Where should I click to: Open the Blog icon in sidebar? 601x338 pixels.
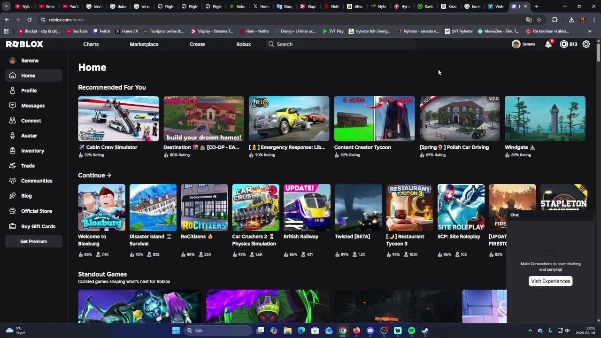[12, 196]
